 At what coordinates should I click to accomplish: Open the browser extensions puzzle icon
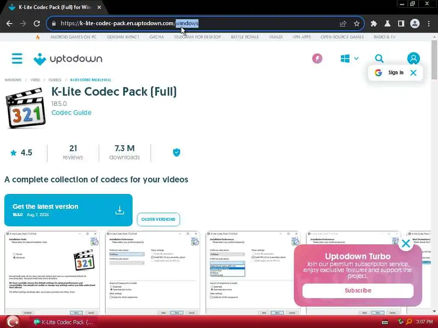(374, 24)
